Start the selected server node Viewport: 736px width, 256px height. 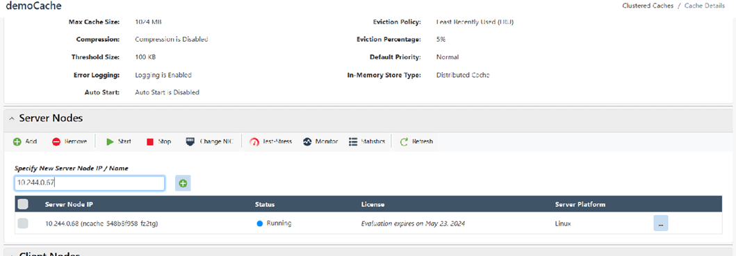pyautogui.click(x=118, y=142)
